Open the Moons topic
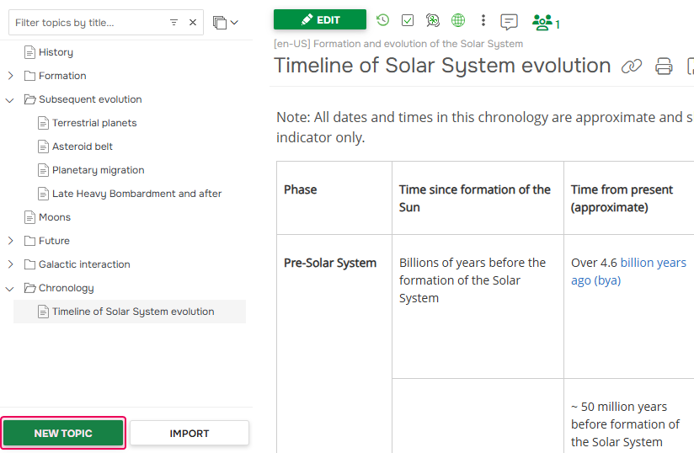This screenshot has width=694, height=453. (55, 217)
